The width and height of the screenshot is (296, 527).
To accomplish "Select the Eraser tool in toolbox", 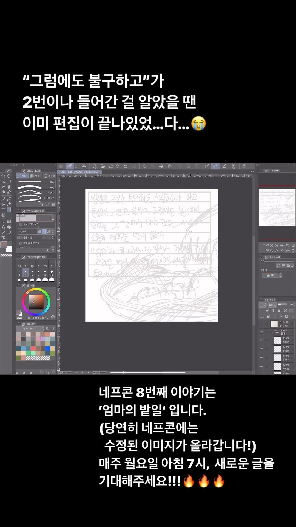I will point(4,193).
